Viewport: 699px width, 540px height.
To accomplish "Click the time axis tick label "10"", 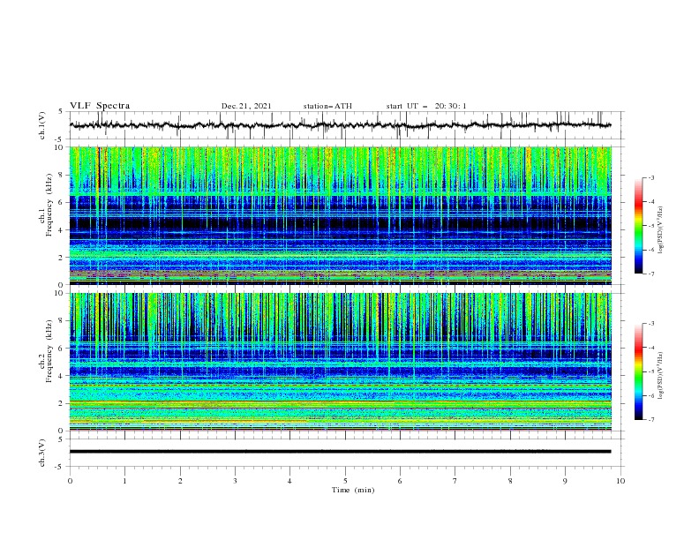I will [x=620, y=481].
